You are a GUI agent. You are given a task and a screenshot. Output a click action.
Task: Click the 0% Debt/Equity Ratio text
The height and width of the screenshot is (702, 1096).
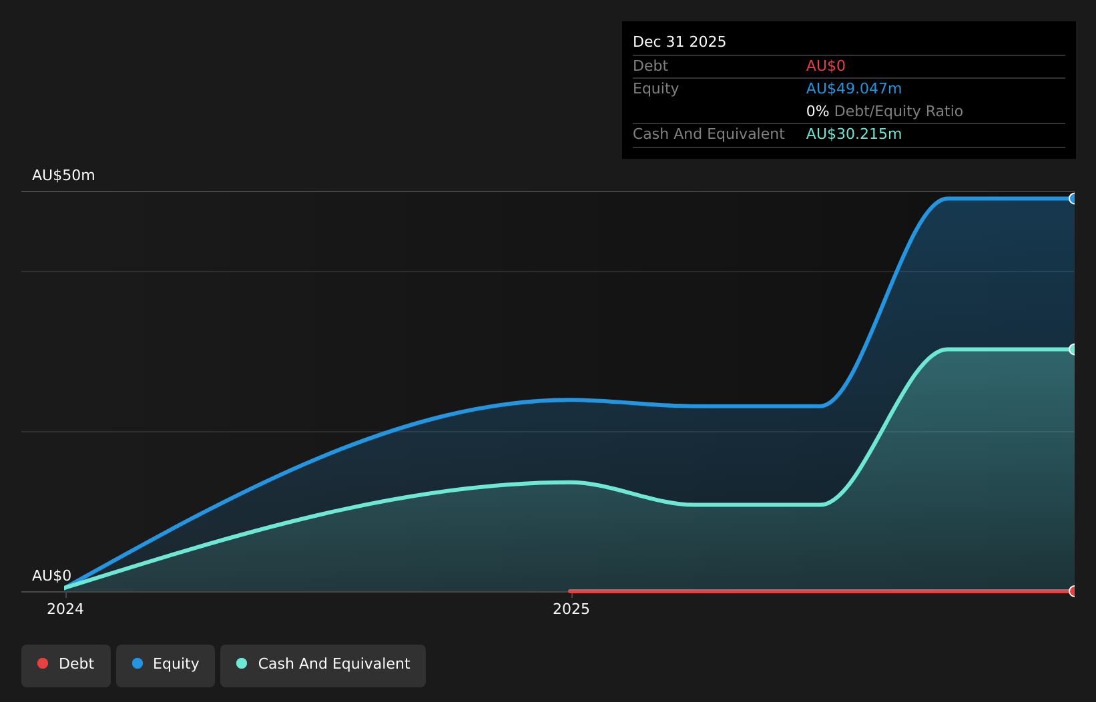click(x=884, y=111)
